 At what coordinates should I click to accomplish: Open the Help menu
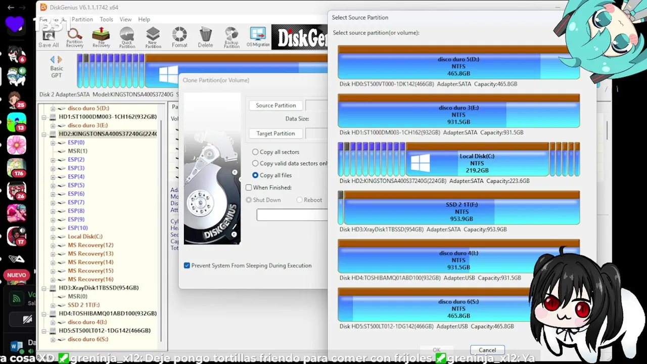coord(144,19)
